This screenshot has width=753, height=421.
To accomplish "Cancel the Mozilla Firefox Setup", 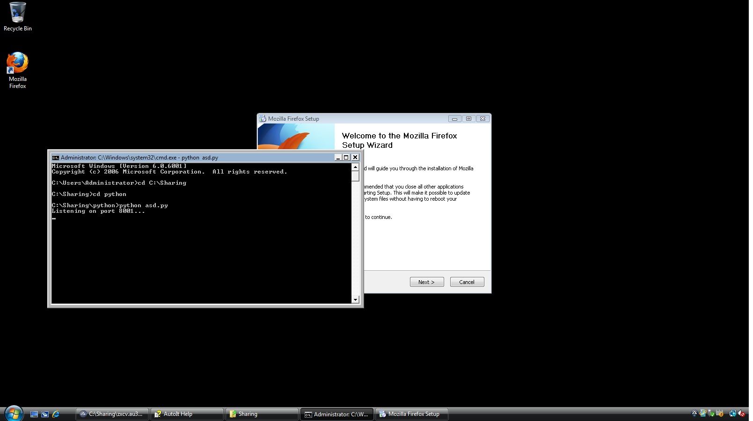I will point(467,282).
